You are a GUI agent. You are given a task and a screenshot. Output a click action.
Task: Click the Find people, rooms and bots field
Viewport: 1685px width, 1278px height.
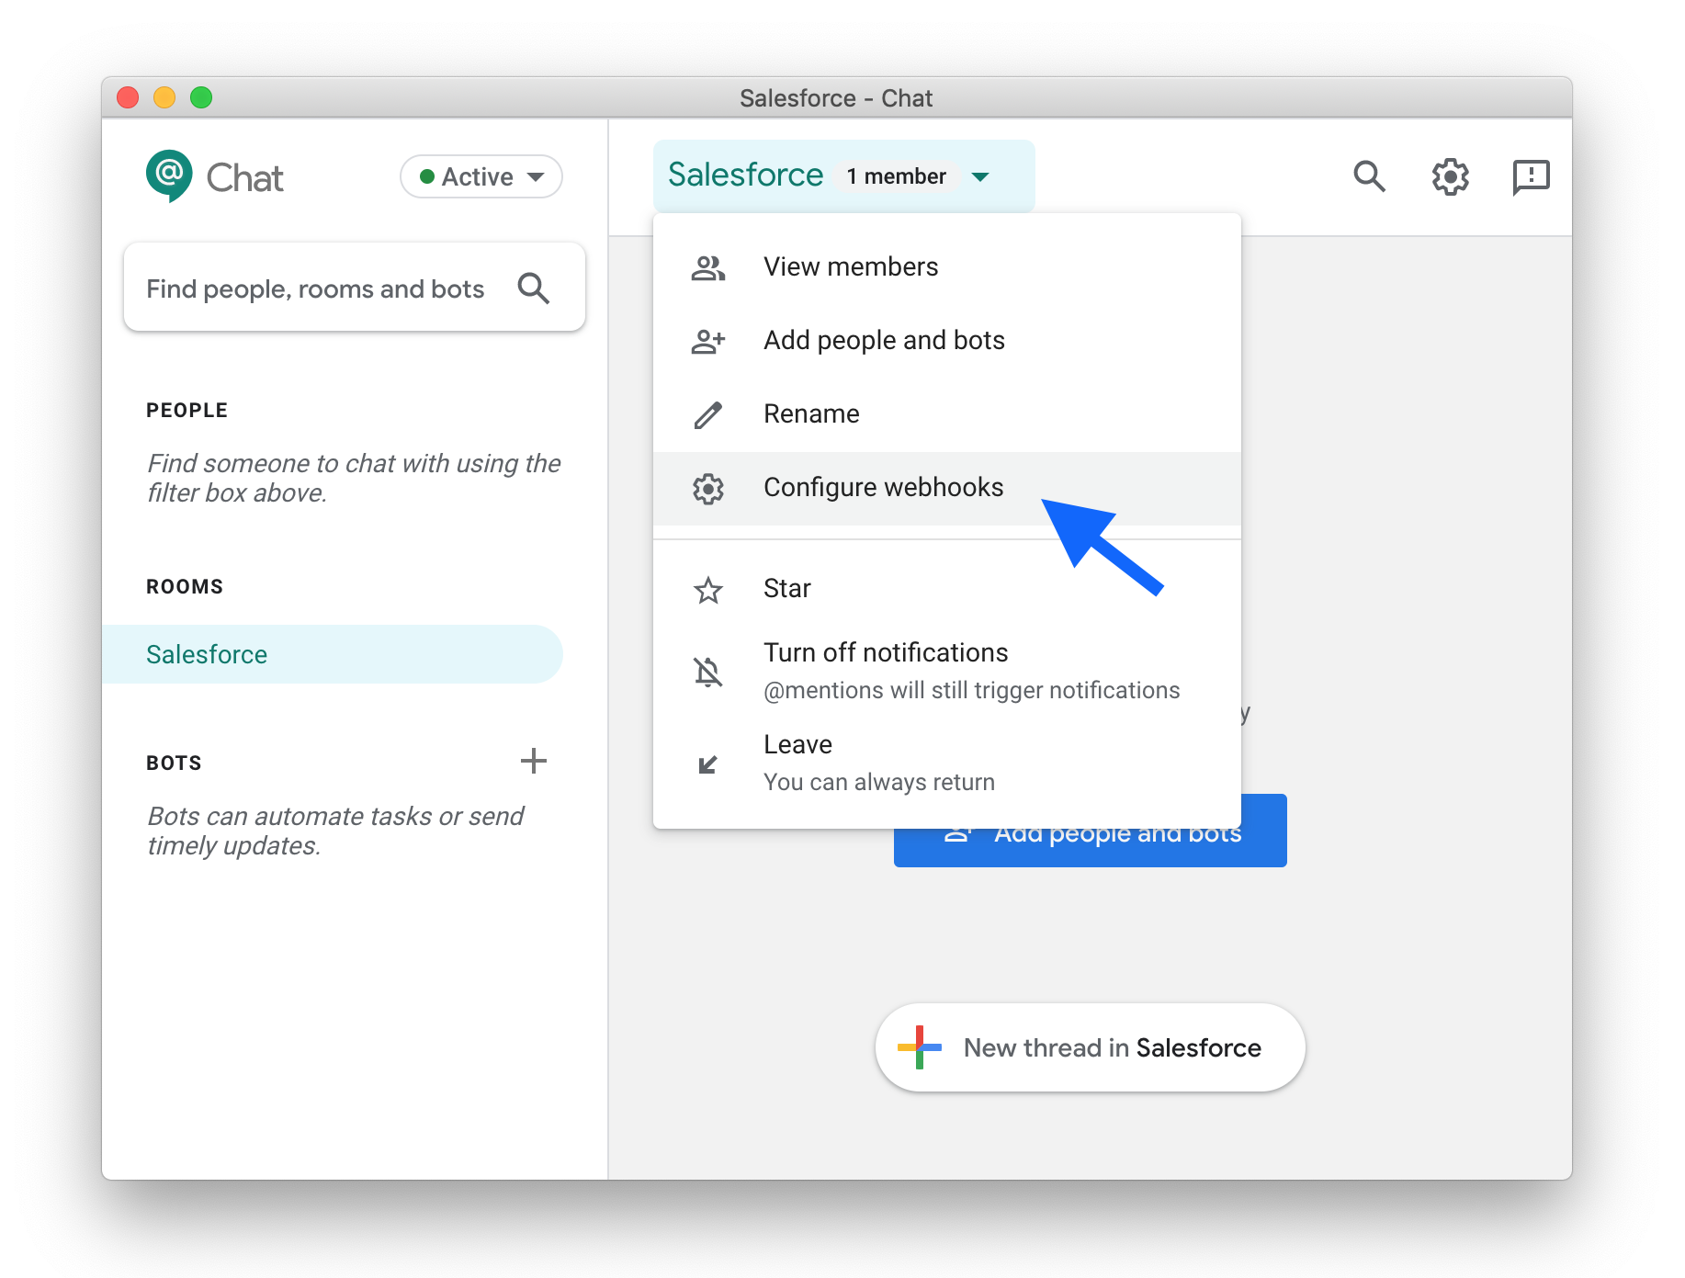[355, 288]
